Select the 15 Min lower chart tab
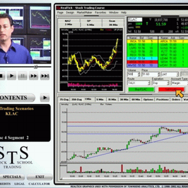Screen dimensions: 188x188 [112, 100]
